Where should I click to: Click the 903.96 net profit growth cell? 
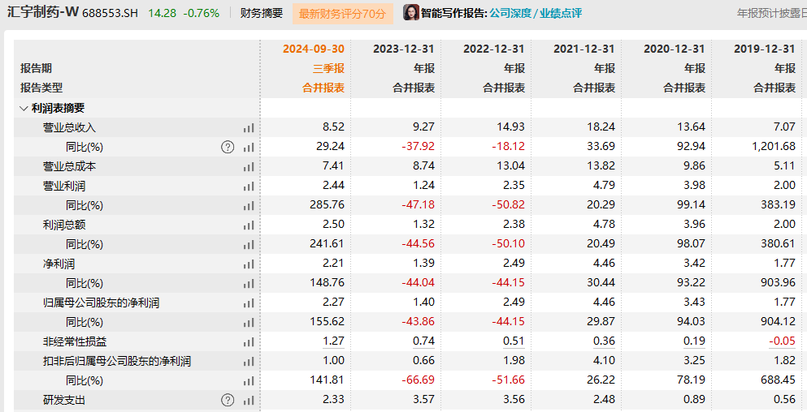point(779,282)
